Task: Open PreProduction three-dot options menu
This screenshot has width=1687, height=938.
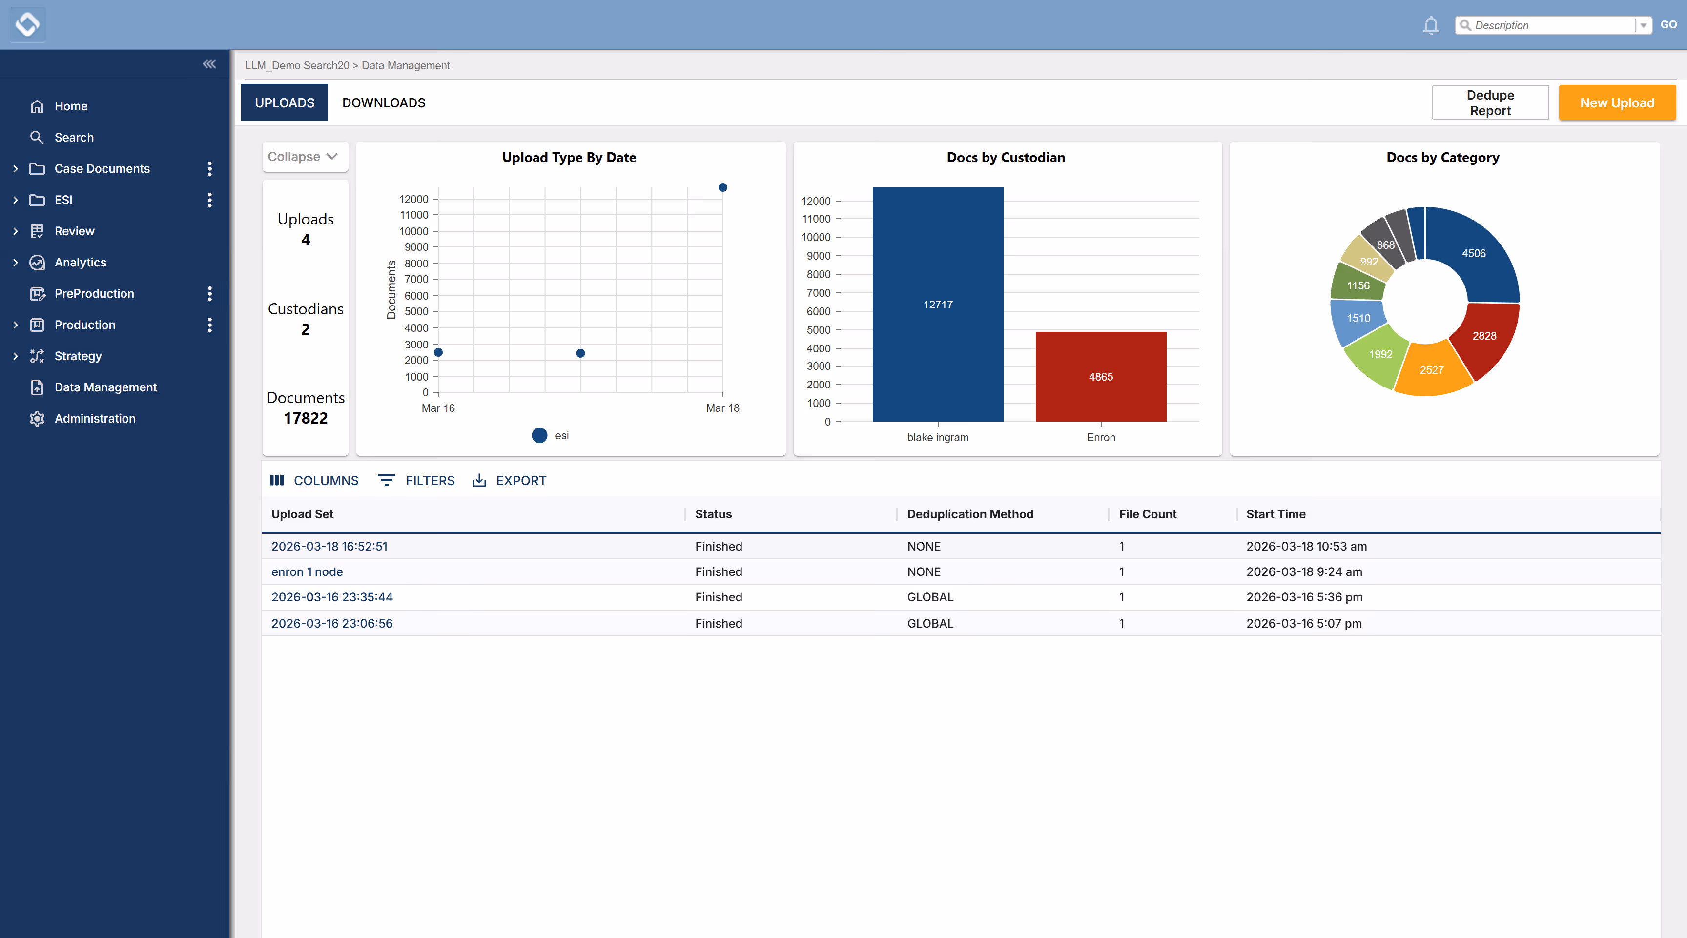Action: [209, 294]
